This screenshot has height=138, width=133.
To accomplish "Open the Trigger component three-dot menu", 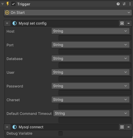I will click(130, 4).
